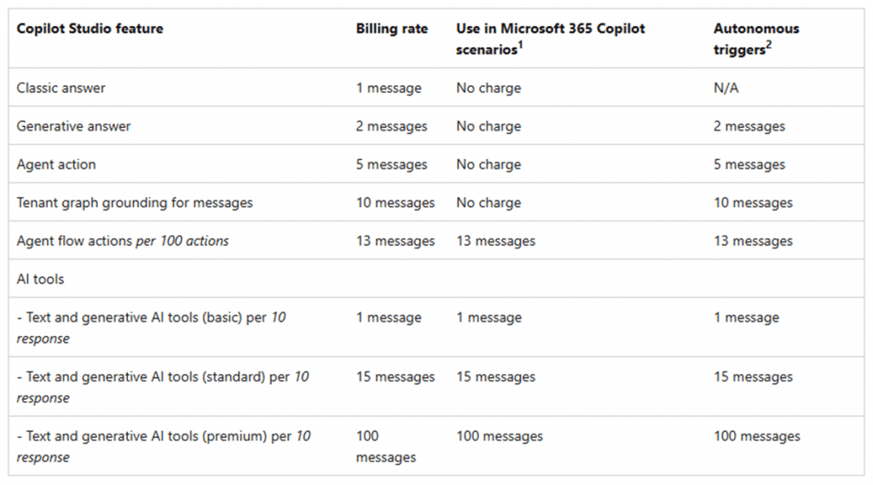Click '5 messages' billing rate for Agent action
The height and width of the screenshot is (485, 873).
pyautogui.click(x=391, y=165)
